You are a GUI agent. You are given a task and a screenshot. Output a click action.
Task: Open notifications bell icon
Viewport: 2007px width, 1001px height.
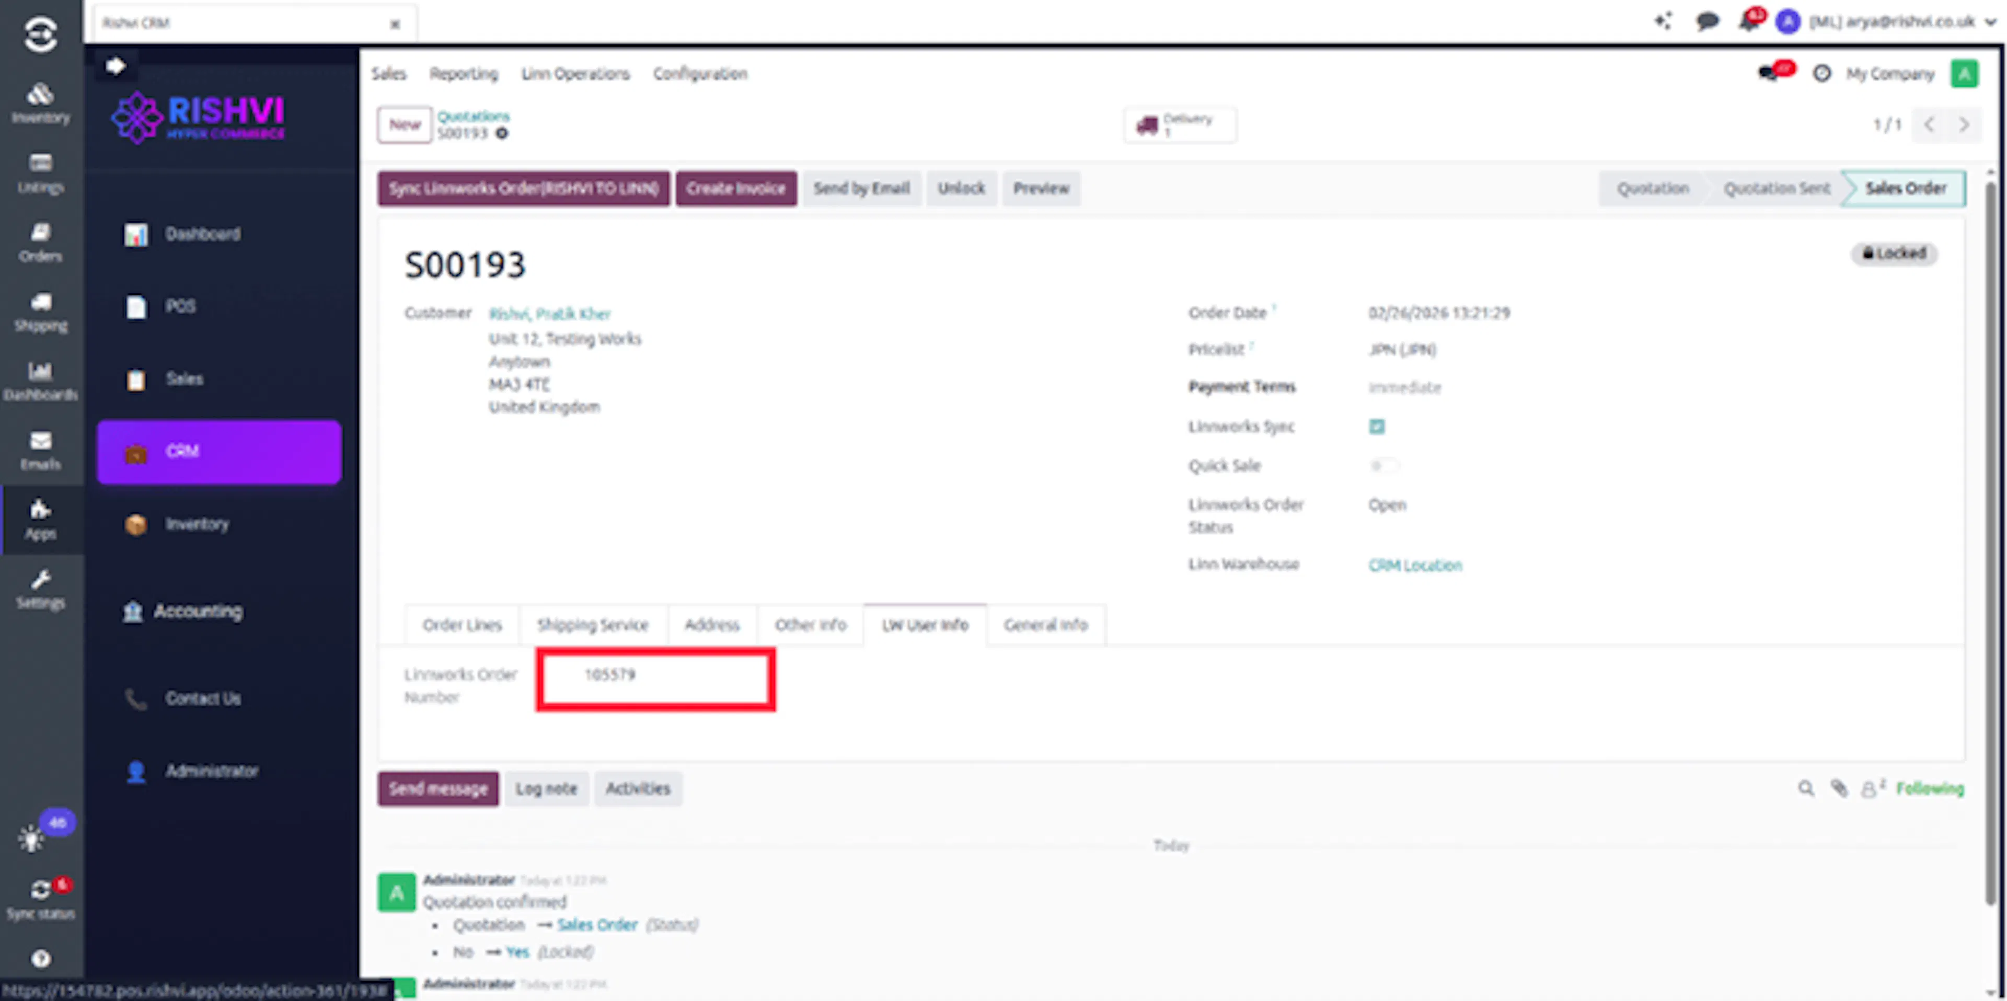pos(1749,21)
